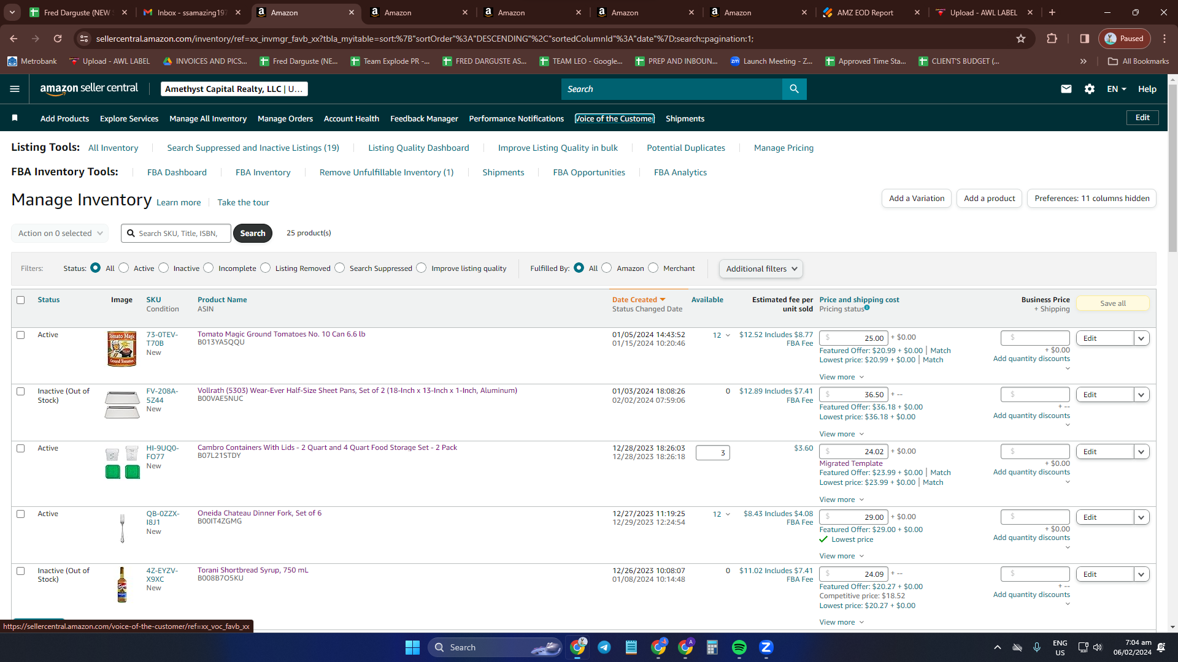The image size is (1178, 662).
Task: Click the Tomato Magic price field
Action: pyautogui.click(x=853, y=338)
